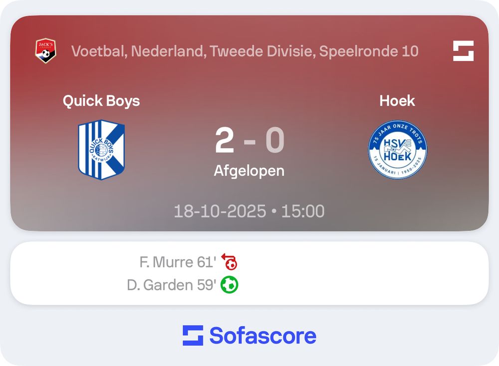Screen dimensions: 499x366
Task: Click the HSV Hoek club crest
Action: pos(398,150)
